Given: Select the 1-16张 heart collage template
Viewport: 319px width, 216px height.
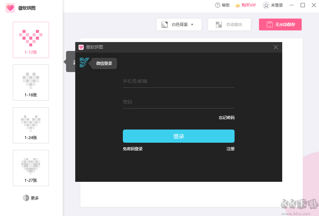Looking at the screenshot, I should tap(31, 83).
